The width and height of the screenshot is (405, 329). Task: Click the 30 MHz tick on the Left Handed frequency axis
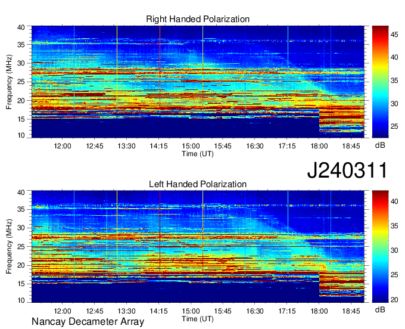(x=21, y=228)
